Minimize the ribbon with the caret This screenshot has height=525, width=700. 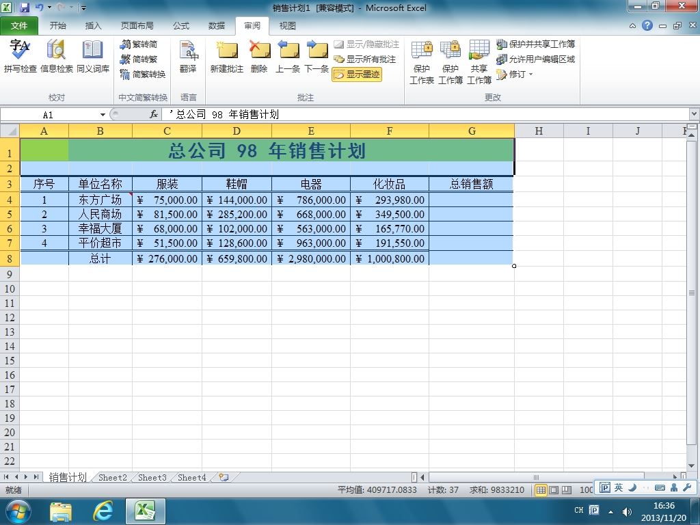pyautogui.click(x=632, y=26)
